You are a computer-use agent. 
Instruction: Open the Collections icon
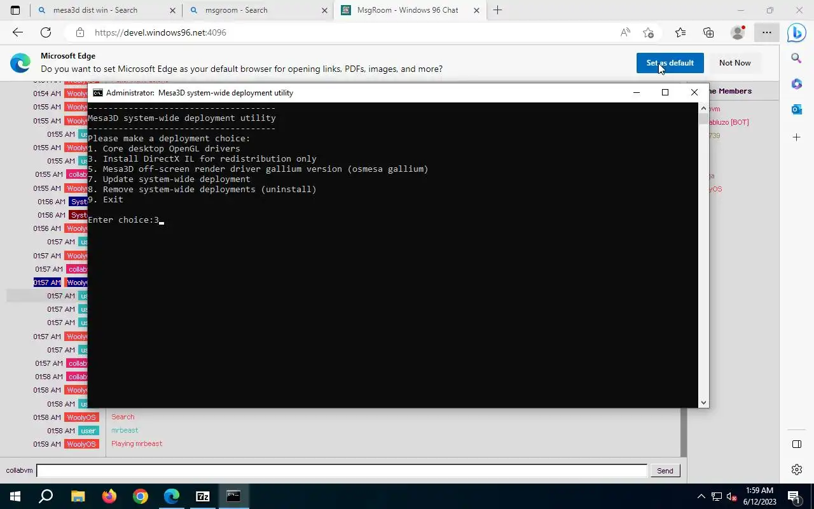coord(708,32)
